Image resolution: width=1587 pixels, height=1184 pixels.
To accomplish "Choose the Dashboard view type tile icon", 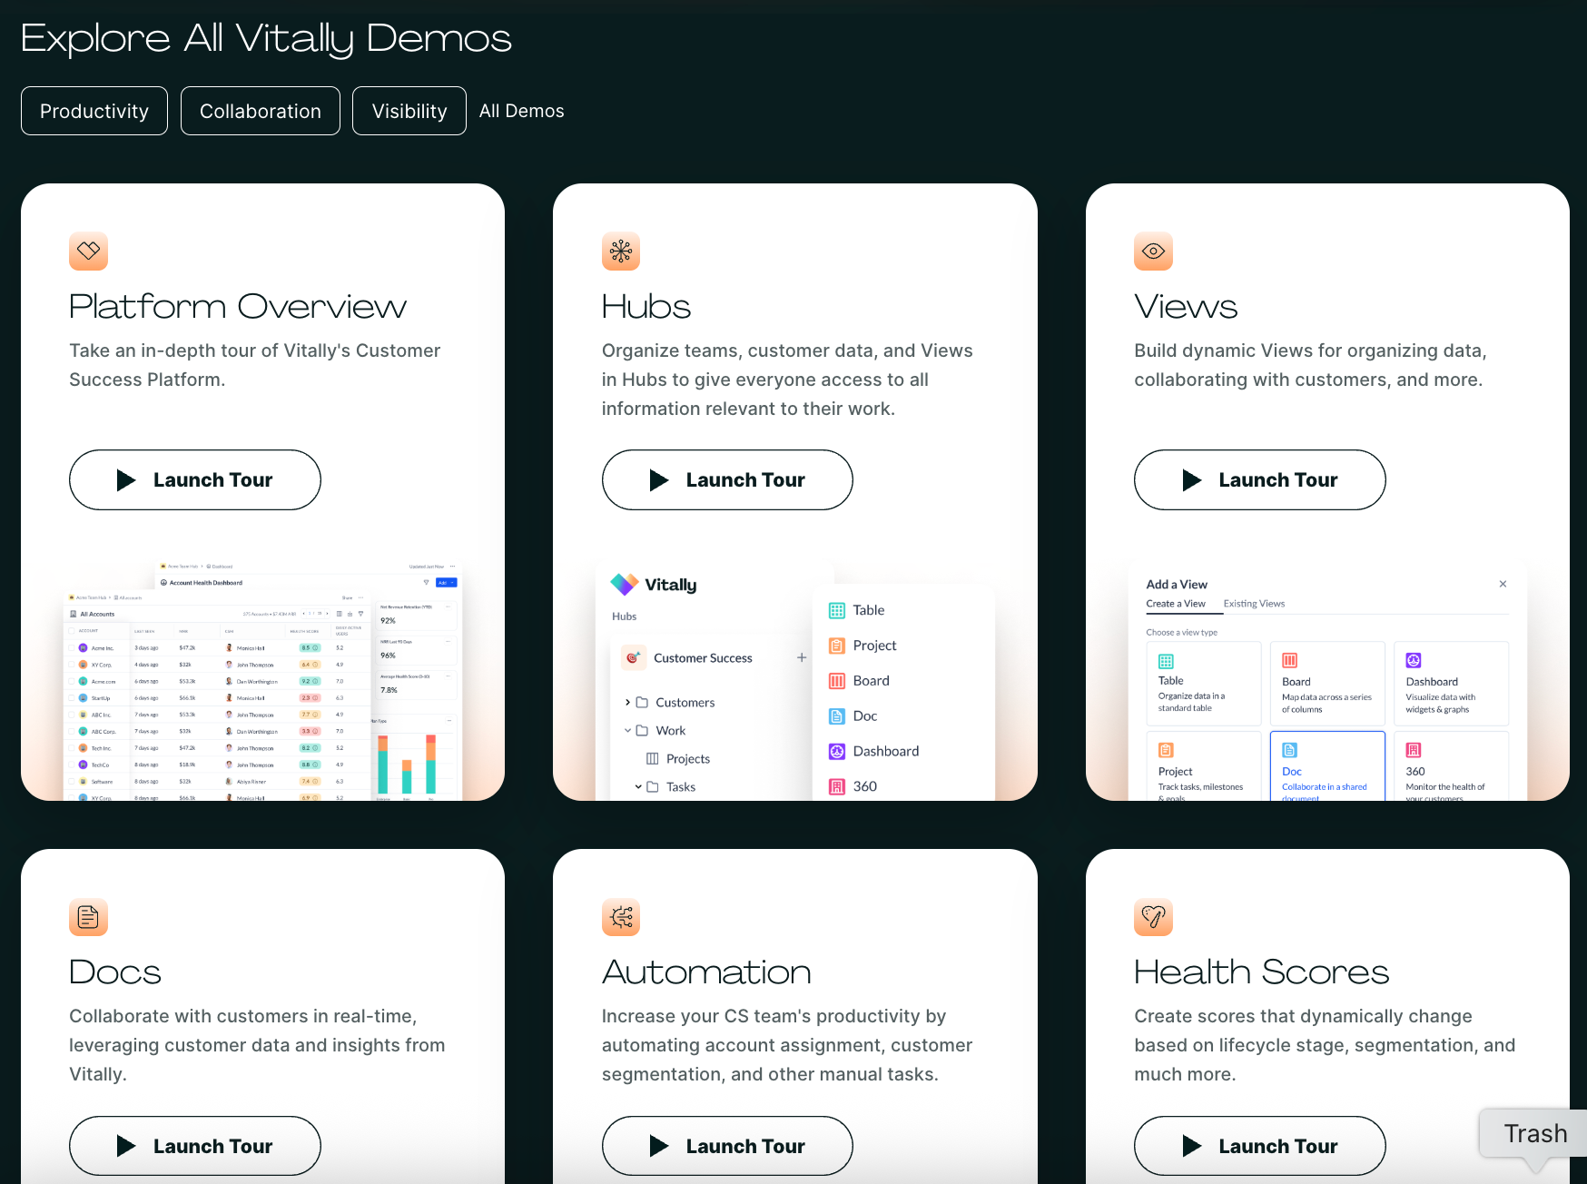I will [1414, 660].
